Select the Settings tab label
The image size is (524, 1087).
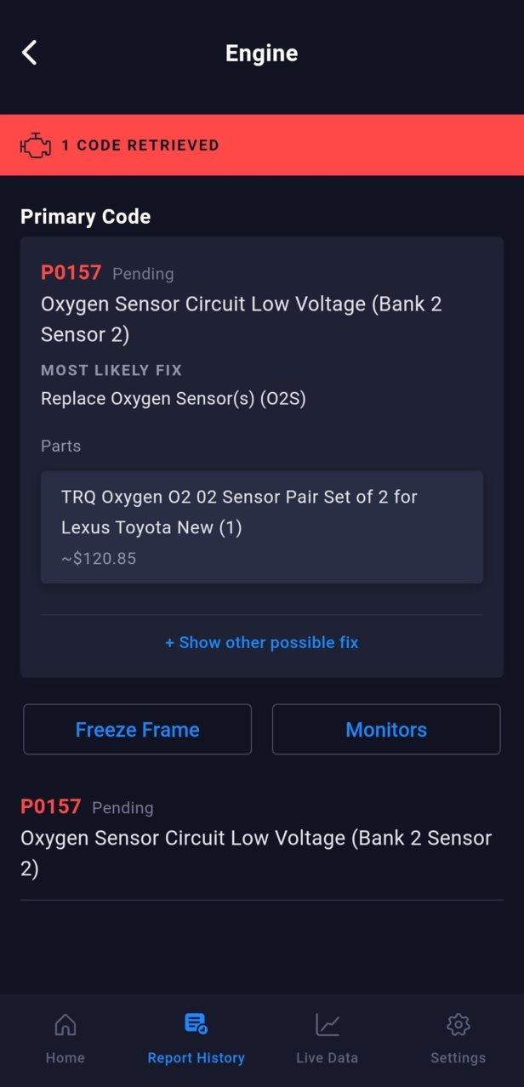458,1058
